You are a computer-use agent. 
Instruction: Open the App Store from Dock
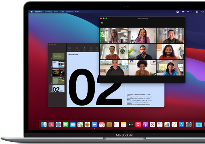pyautogui.click(x=181, y=125)
